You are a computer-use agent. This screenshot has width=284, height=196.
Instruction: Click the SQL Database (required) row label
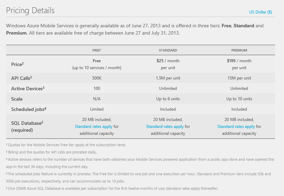(27, 127)
